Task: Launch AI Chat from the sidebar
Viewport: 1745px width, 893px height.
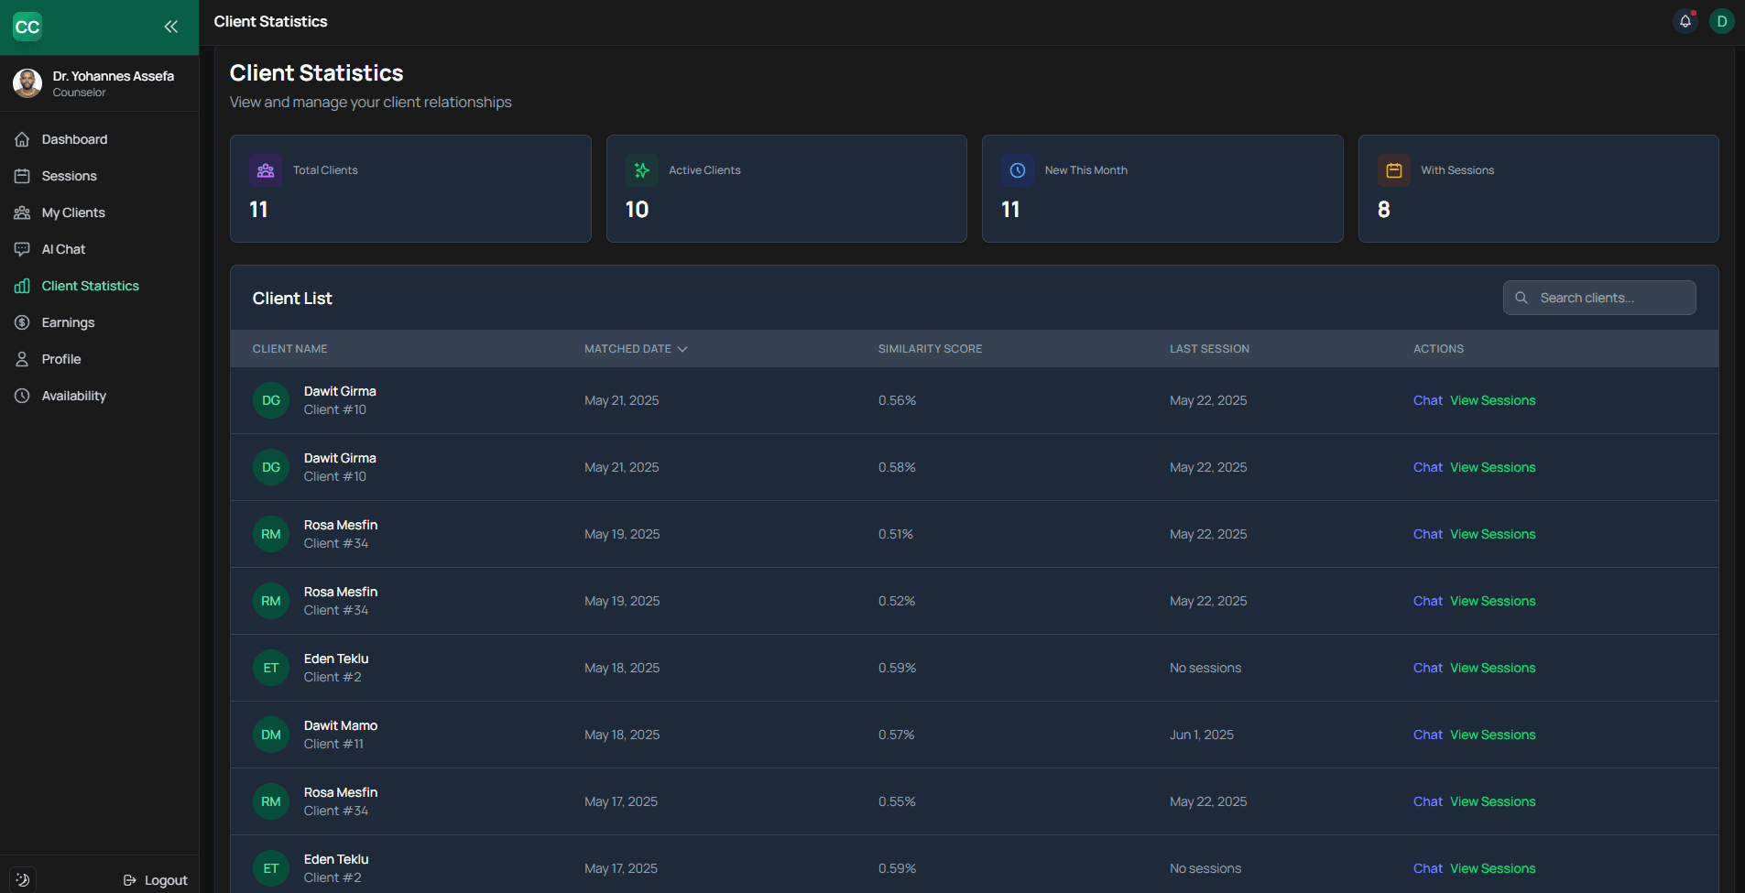Action: click(x=22, y=249)
